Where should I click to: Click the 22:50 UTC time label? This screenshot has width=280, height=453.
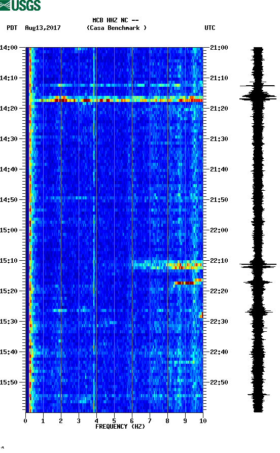tap(219, 382)
